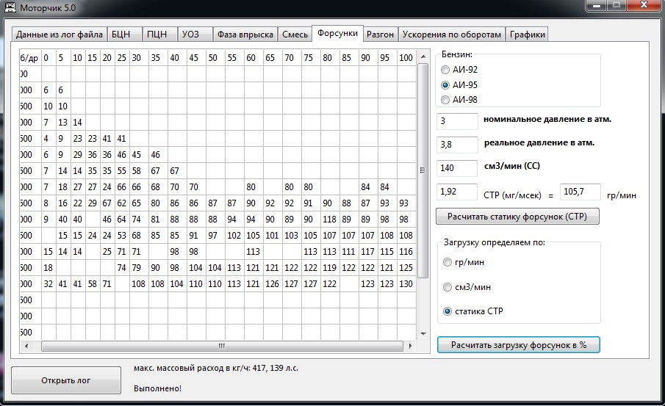The height and width of the screenshot is (406, 665).
Task: Open the УОЗ tab
Action: (x=195, y=35)
